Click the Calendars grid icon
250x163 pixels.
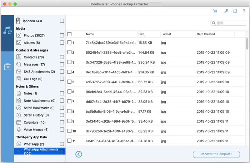(x=19, y=122)
